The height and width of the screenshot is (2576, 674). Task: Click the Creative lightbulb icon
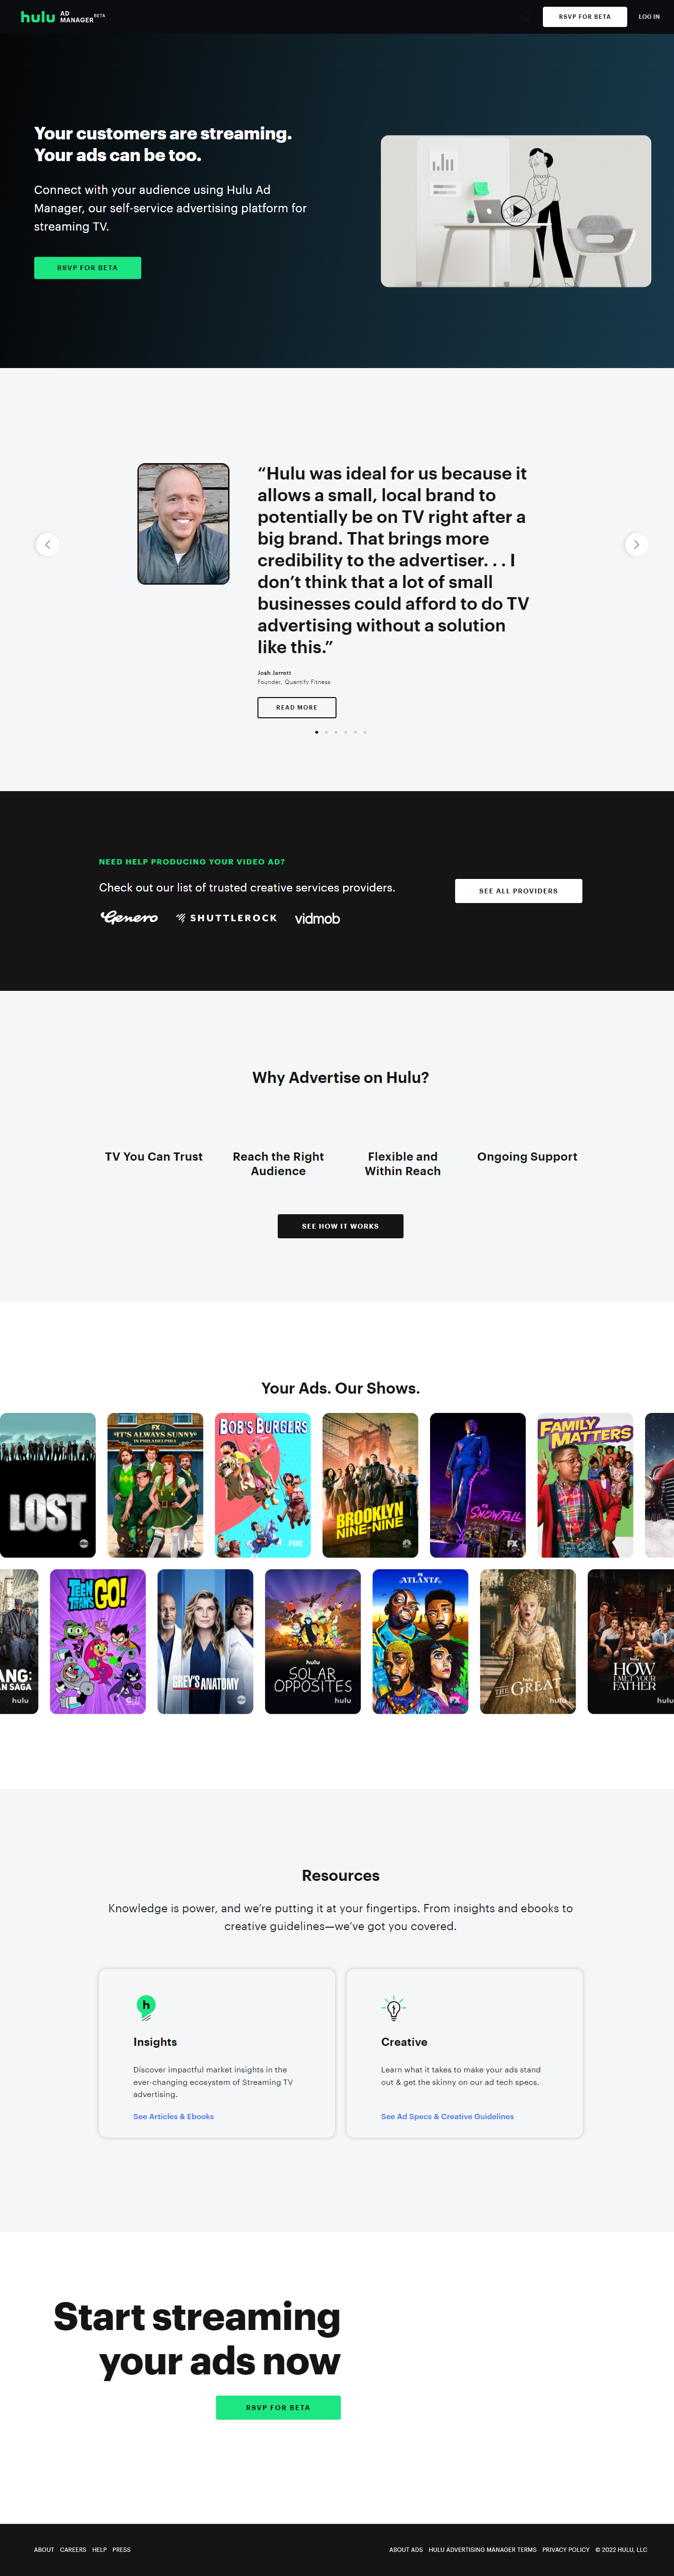point(394,2007)
